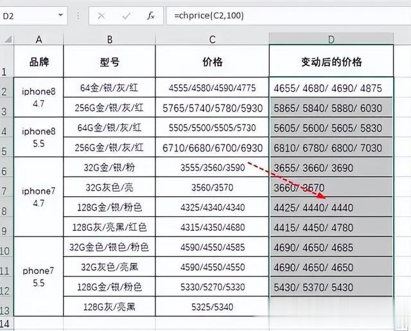Select result cell 5605/ 5600/ 5605/ 5830
The image size is (411, 331).
[x=331, y=127]
